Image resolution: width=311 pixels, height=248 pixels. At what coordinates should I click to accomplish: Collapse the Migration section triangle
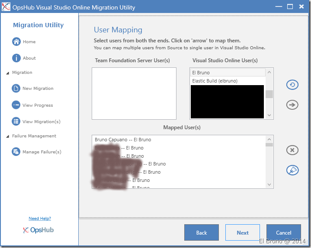[x=8, y=73]
